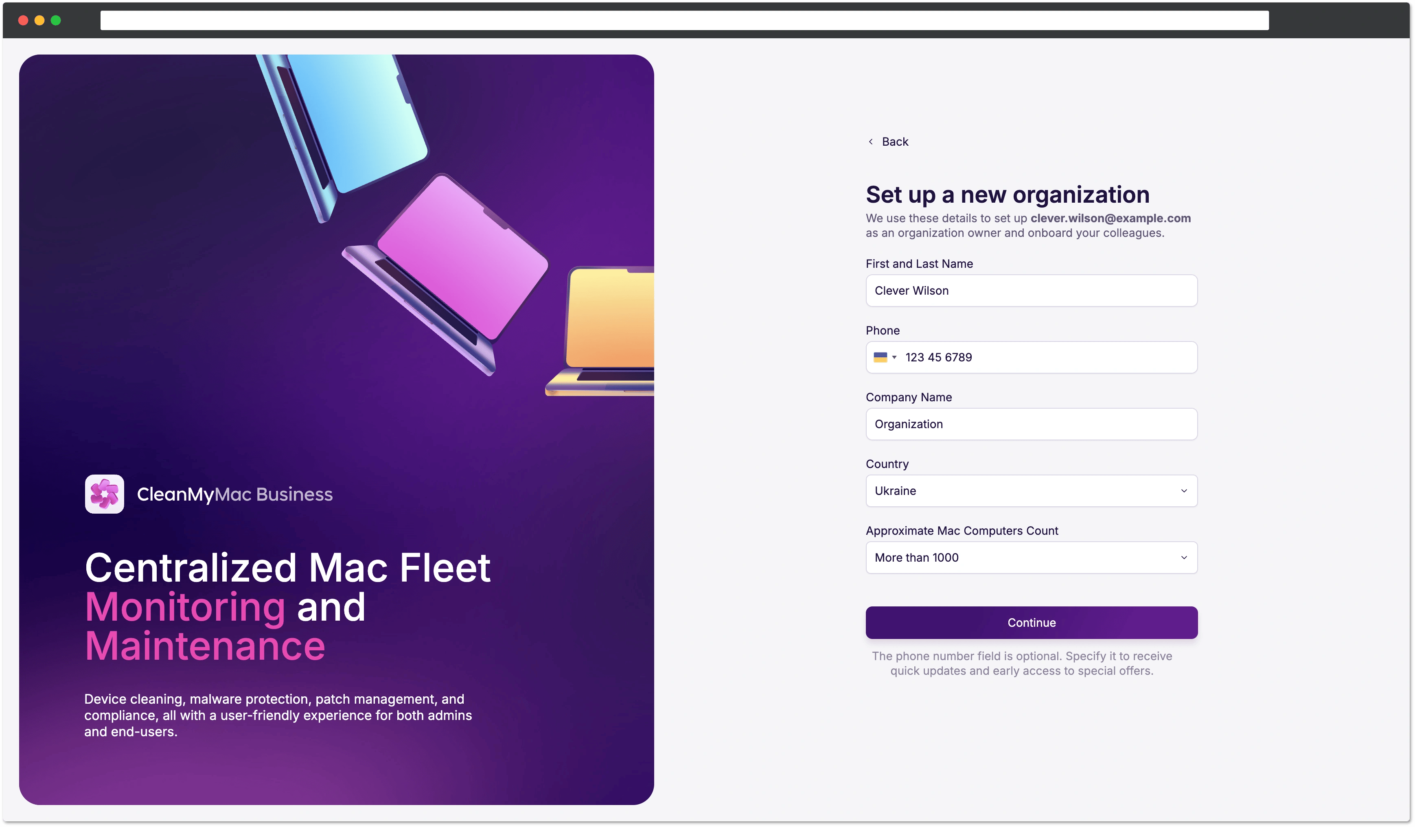
Task: Click the chevron in More than 1000 select
Action: click(1184, 558)
